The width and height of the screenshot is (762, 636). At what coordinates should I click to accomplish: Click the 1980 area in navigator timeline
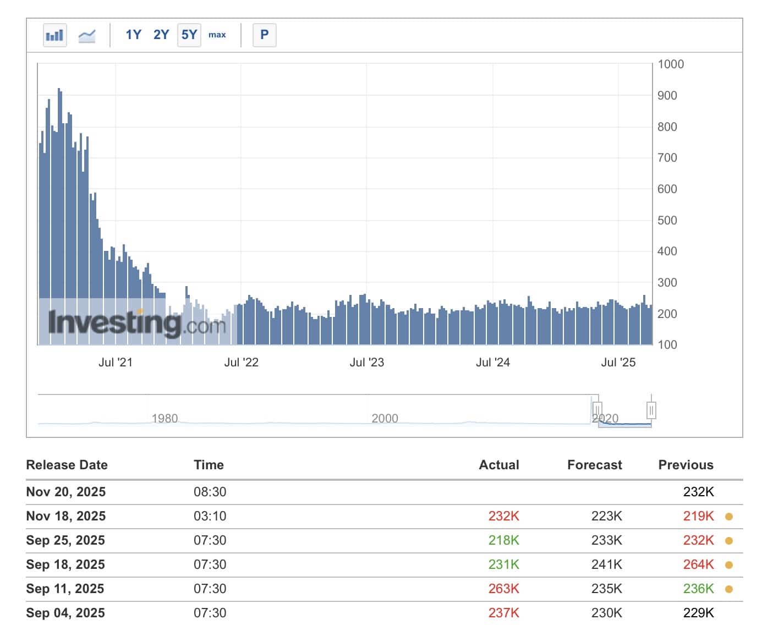[165, 419]
